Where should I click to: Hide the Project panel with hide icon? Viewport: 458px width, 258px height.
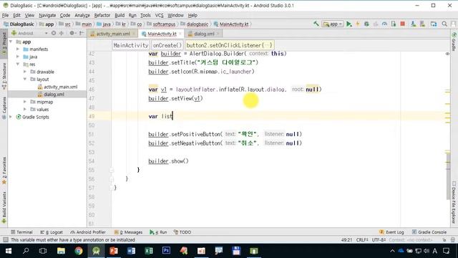point(82,34)
